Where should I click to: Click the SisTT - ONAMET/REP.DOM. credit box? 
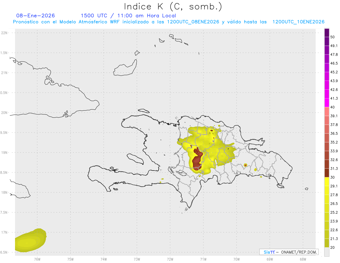[289, 252]
